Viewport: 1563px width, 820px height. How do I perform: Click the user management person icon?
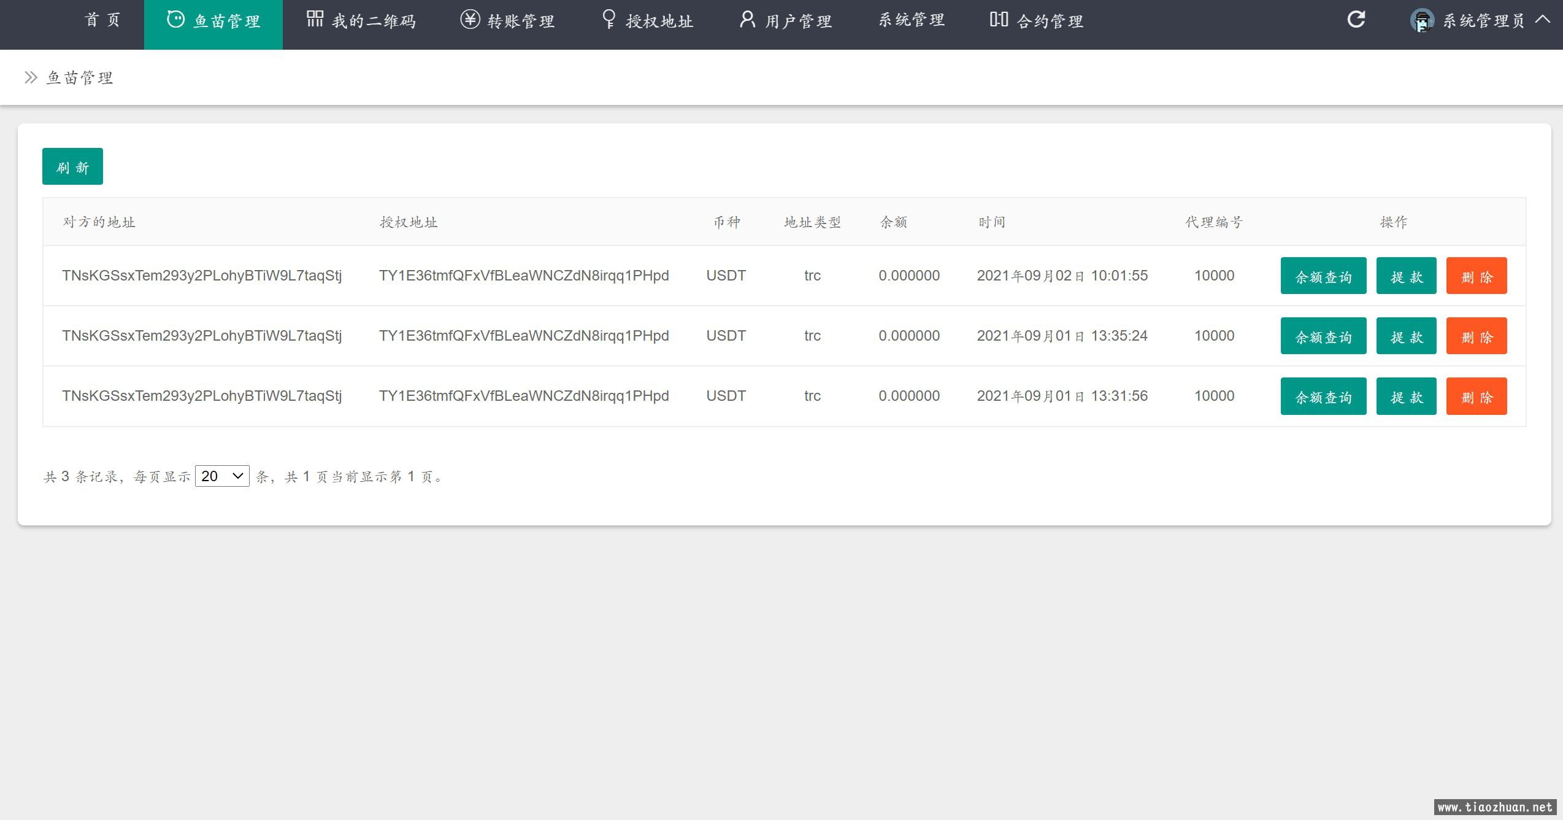point(747,20)
